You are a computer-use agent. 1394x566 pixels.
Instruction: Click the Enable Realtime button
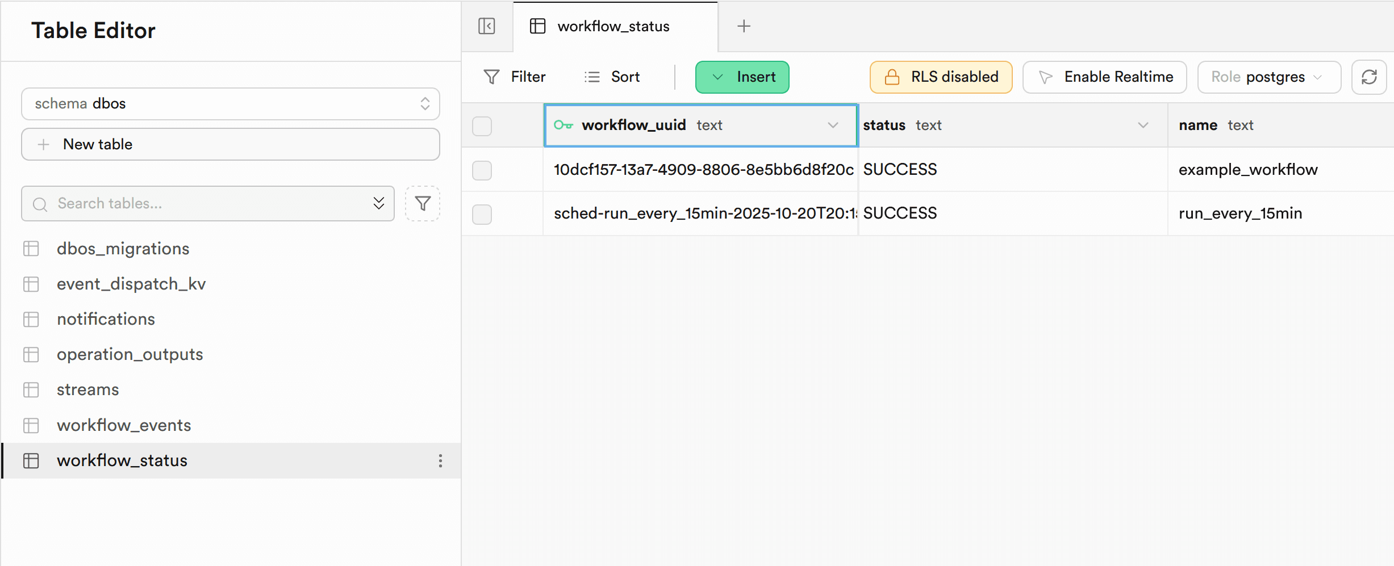(1104, 77)
